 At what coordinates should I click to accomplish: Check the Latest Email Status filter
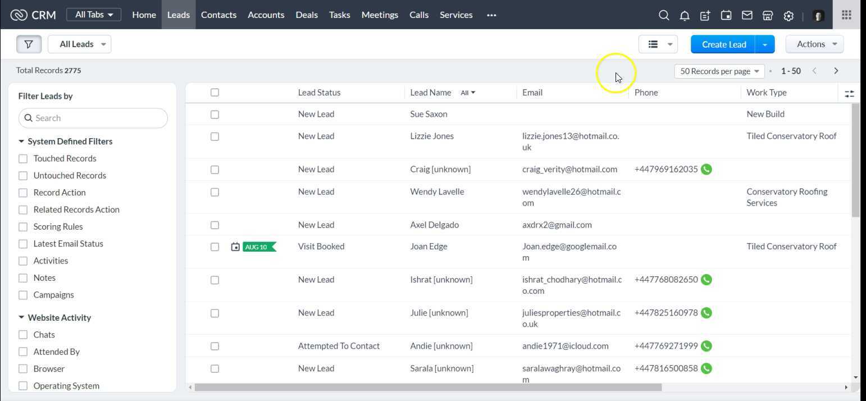click(23, 244)
